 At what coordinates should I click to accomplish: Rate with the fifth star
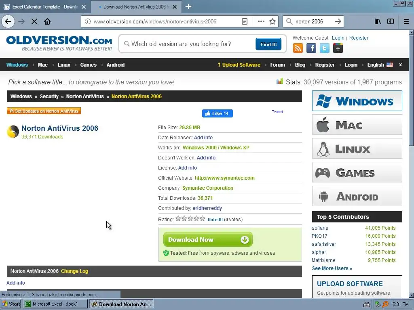coord(203,218)
